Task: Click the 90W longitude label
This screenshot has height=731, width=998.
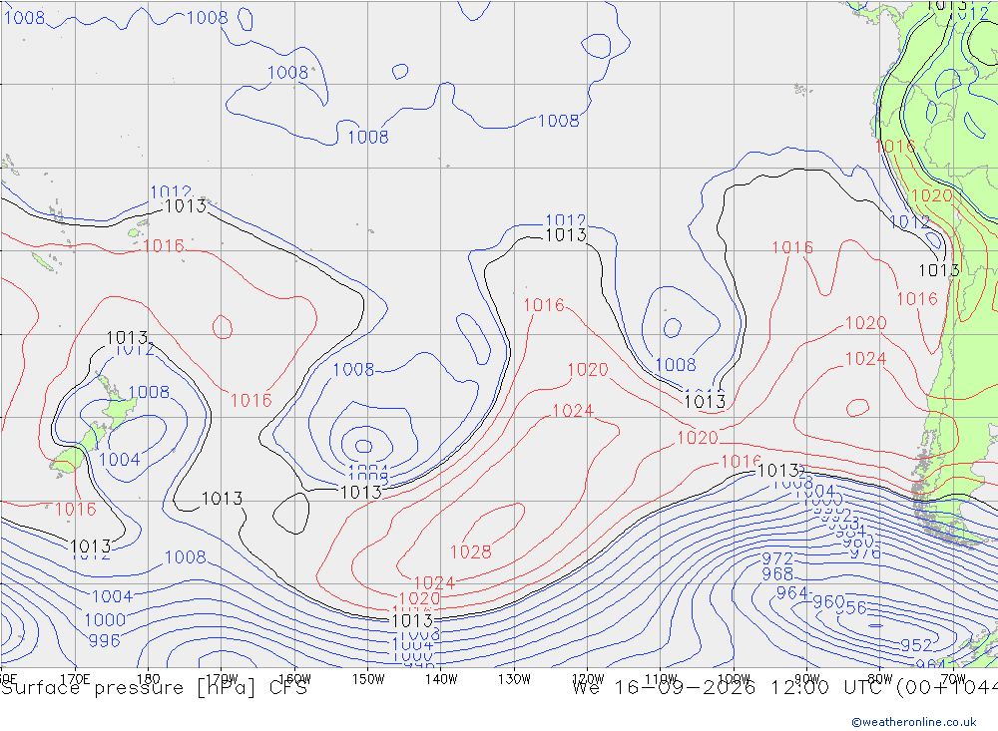Action: [x=807, y=679]
